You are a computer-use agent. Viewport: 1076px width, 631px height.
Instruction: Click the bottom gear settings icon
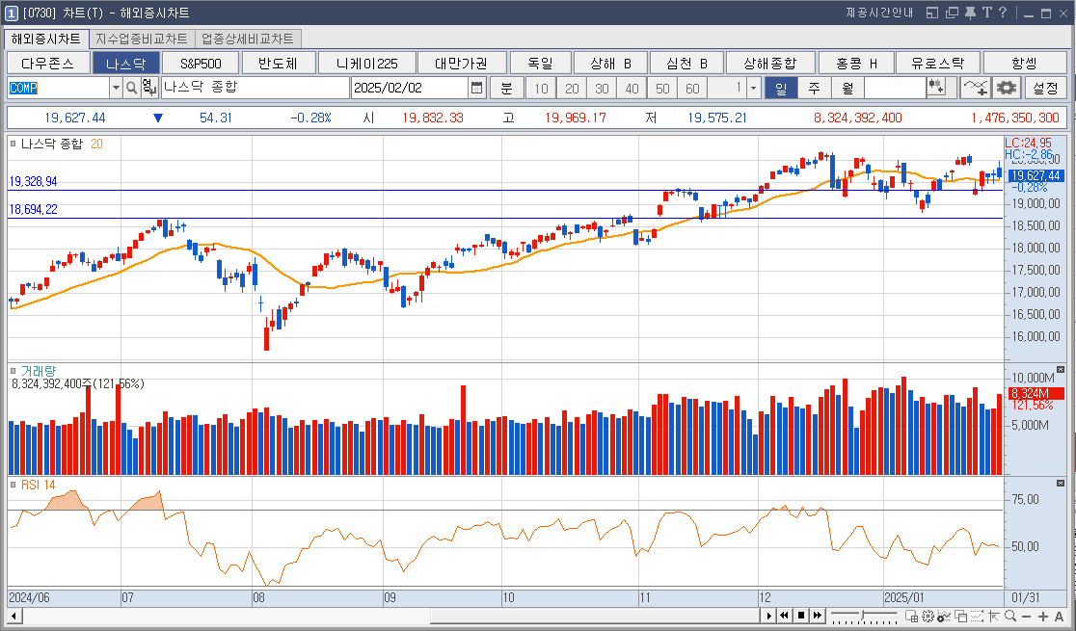pyautogui.click(x=928, y=616)
